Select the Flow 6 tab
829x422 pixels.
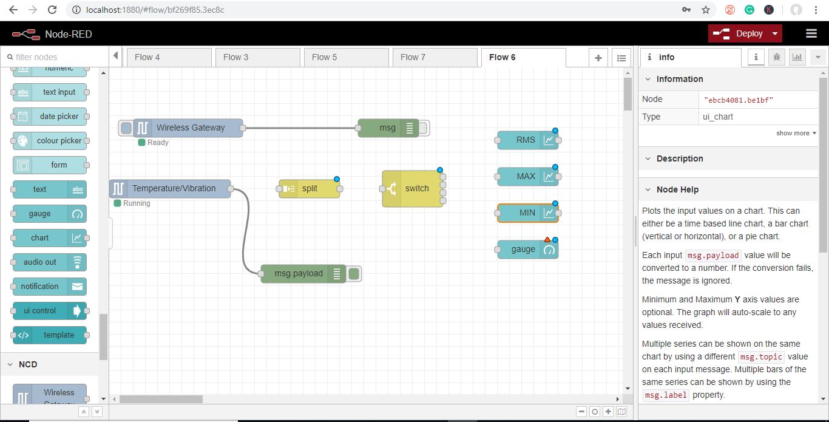tap(523, 57)
